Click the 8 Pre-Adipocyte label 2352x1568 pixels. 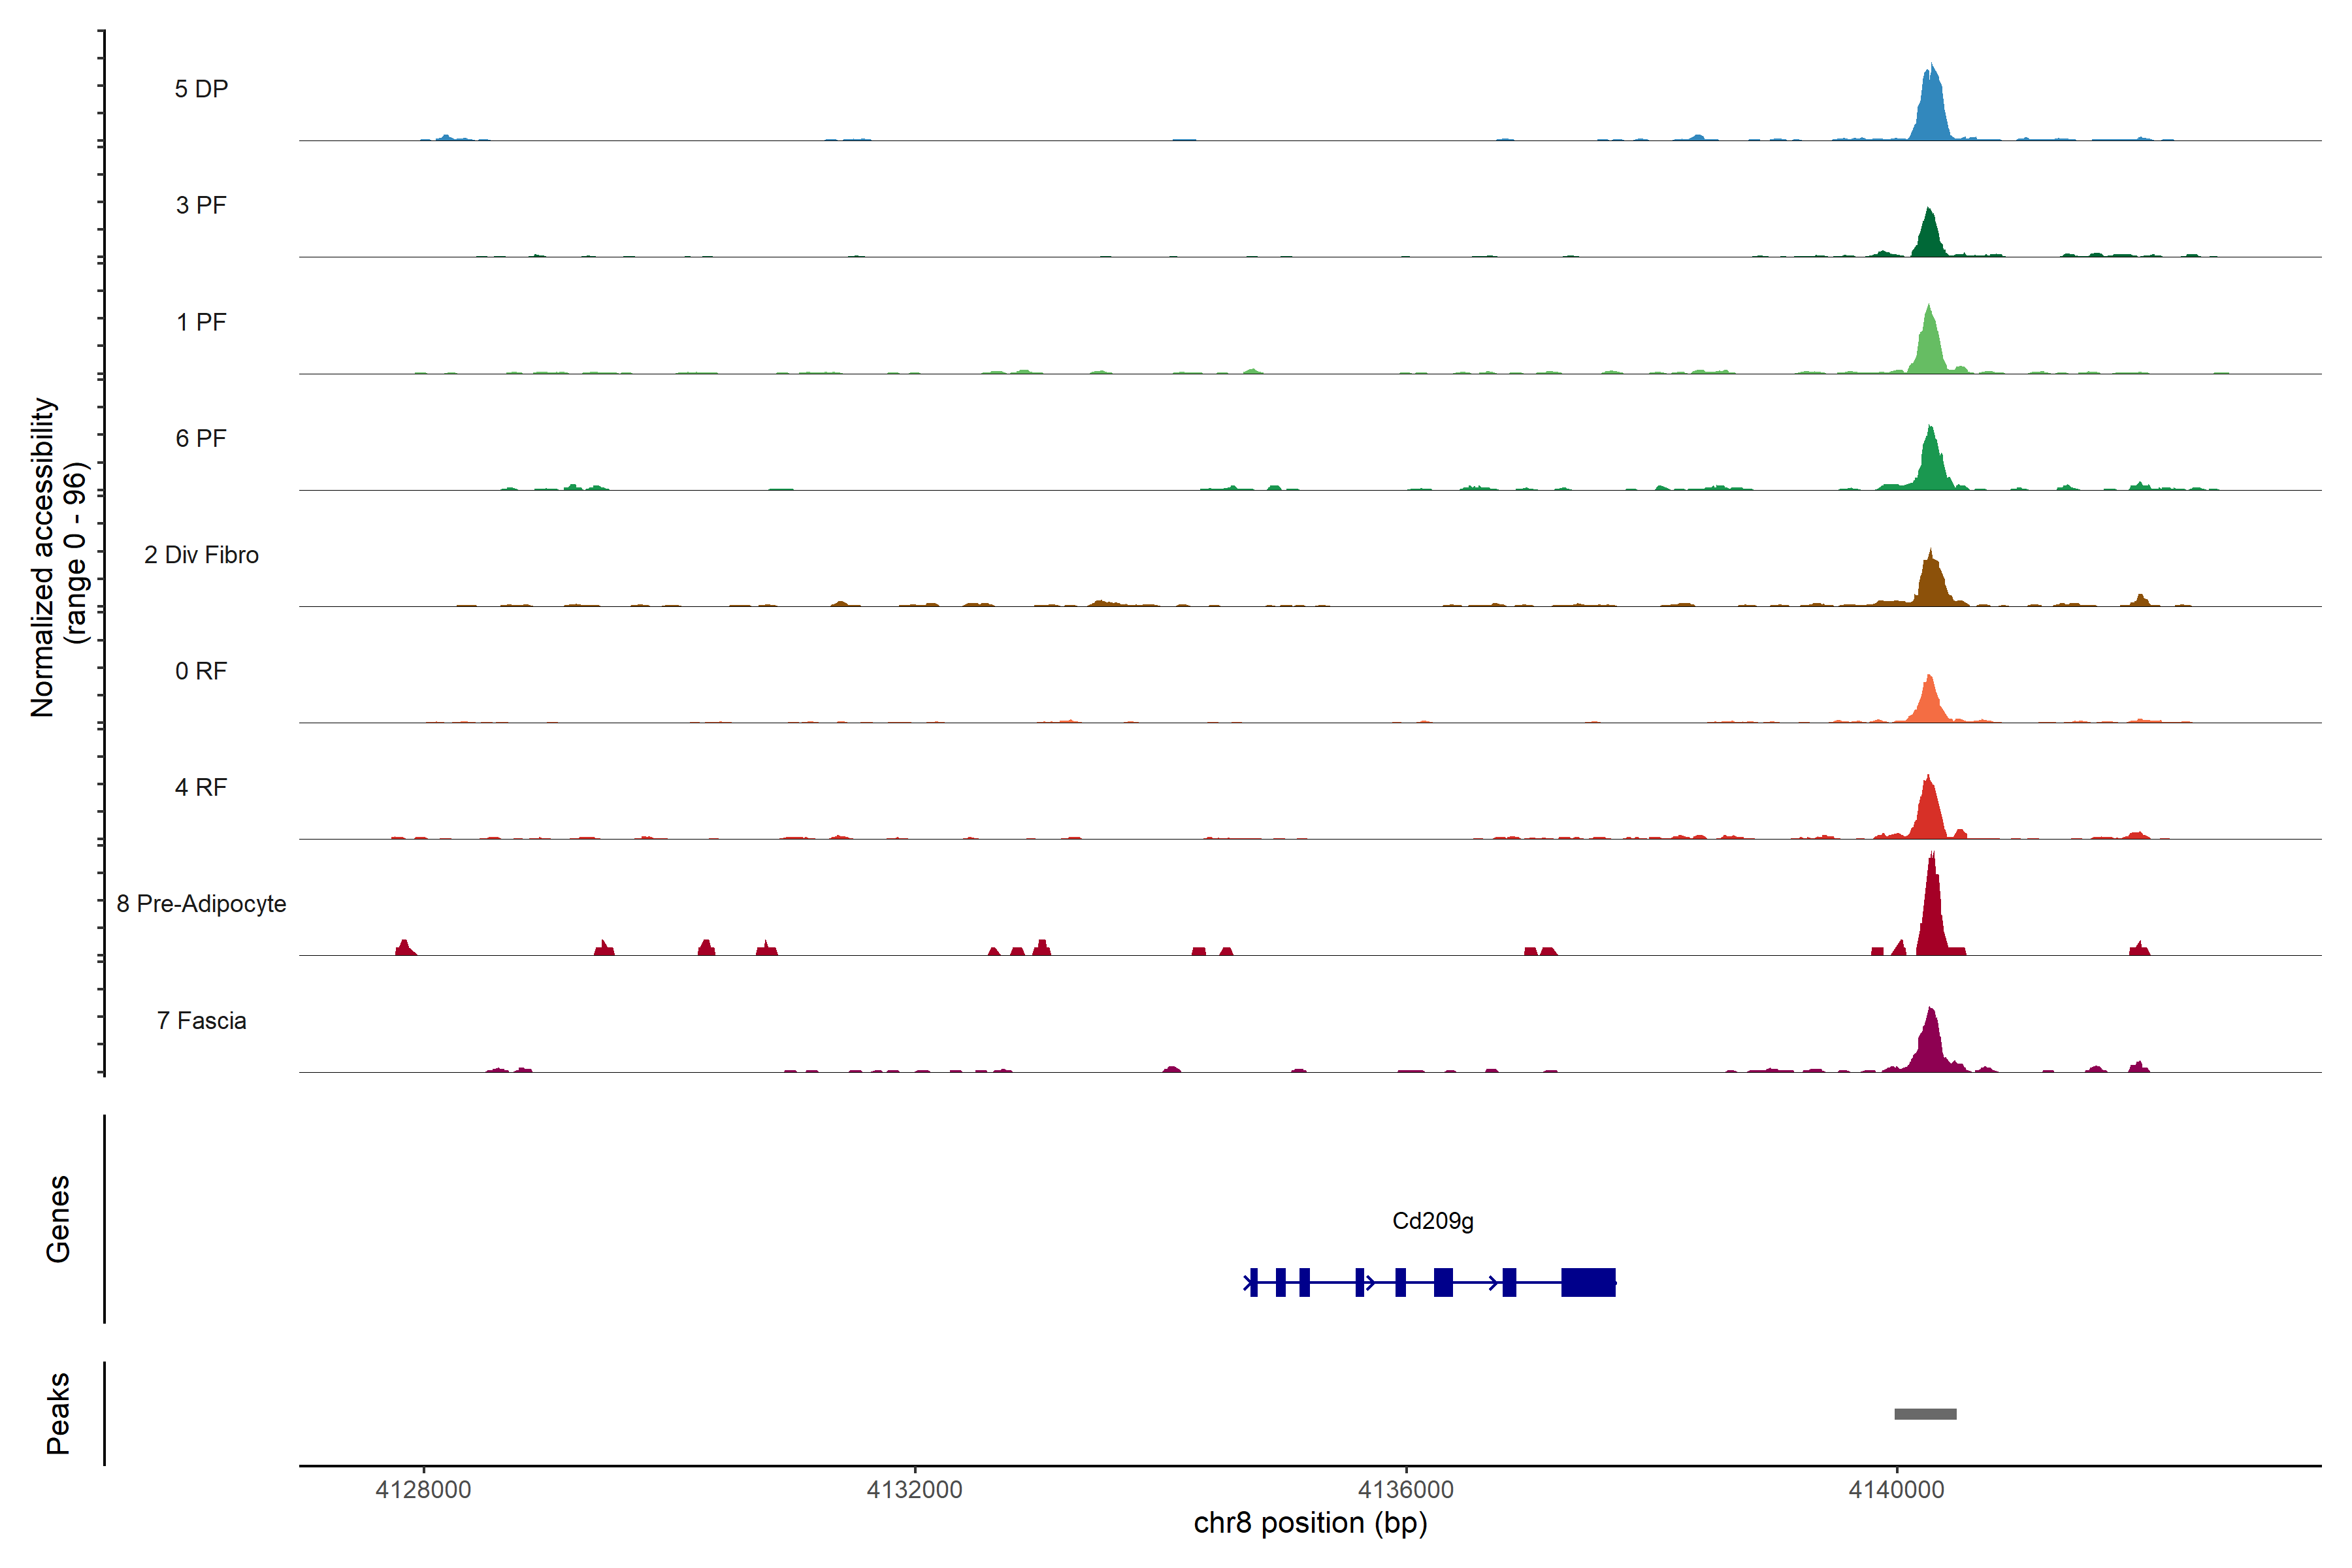point(201,904)
